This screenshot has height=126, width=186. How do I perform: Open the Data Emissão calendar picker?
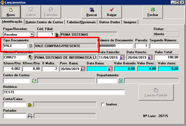122,57
